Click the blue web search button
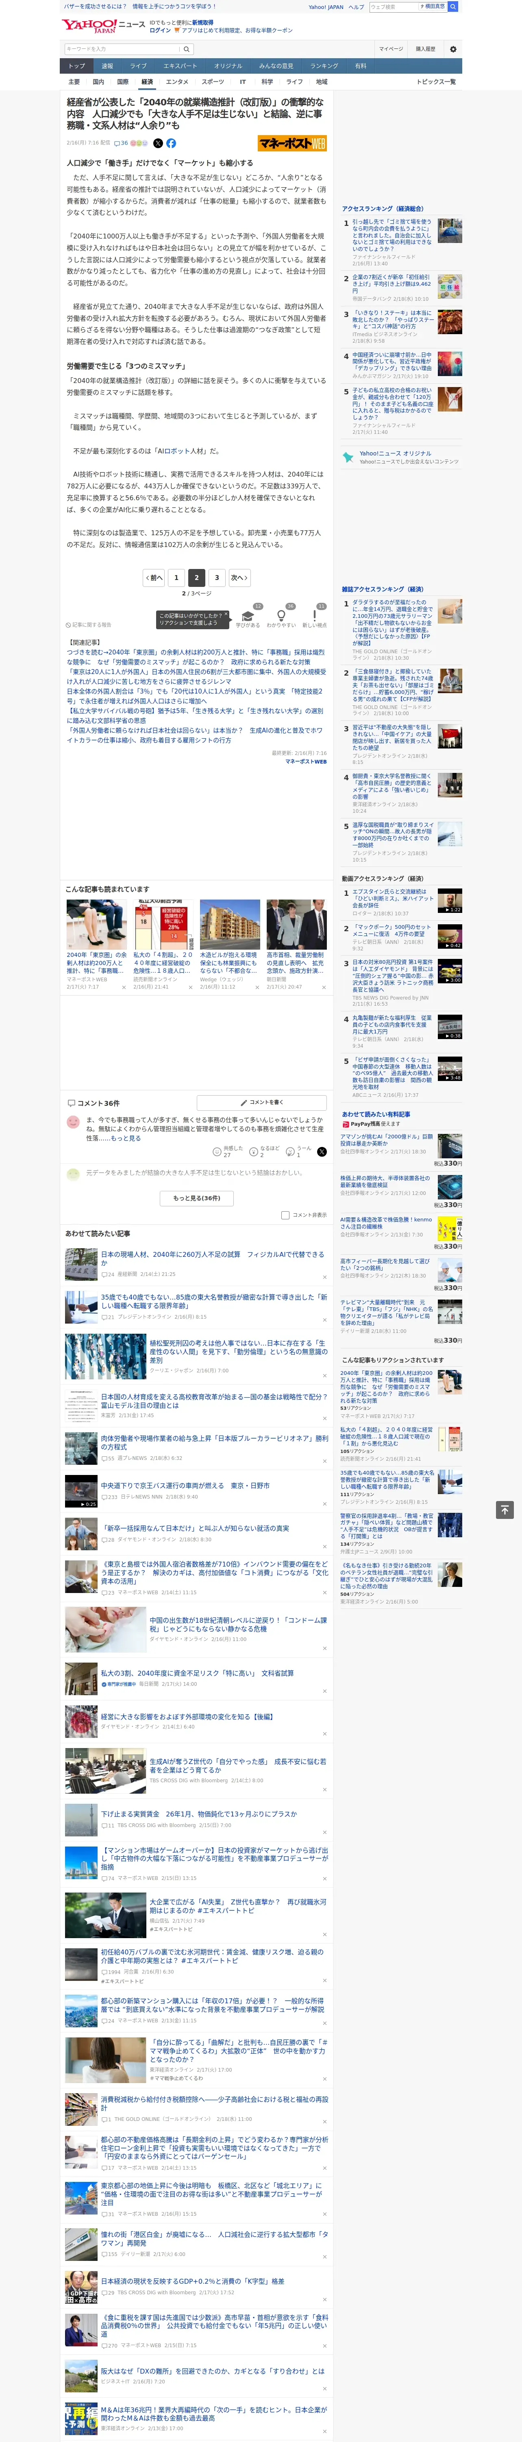 [453, 7]
